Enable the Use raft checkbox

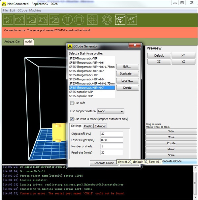72,103
